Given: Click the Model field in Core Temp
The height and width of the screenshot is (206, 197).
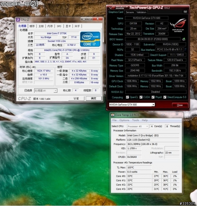Looking at the screenshot, I should pos(153,135).
